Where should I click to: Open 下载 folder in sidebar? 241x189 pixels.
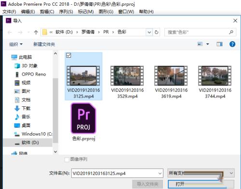pos(23,108)
